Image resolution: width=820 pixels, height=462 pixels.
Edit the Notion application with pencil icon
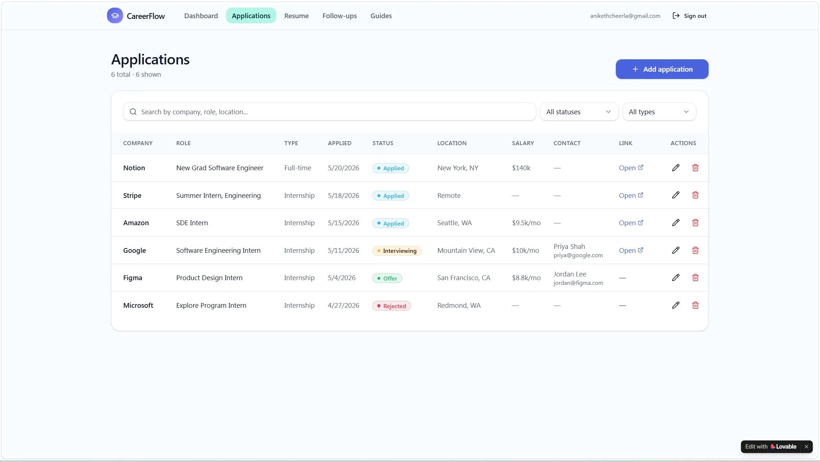point(676,168)
